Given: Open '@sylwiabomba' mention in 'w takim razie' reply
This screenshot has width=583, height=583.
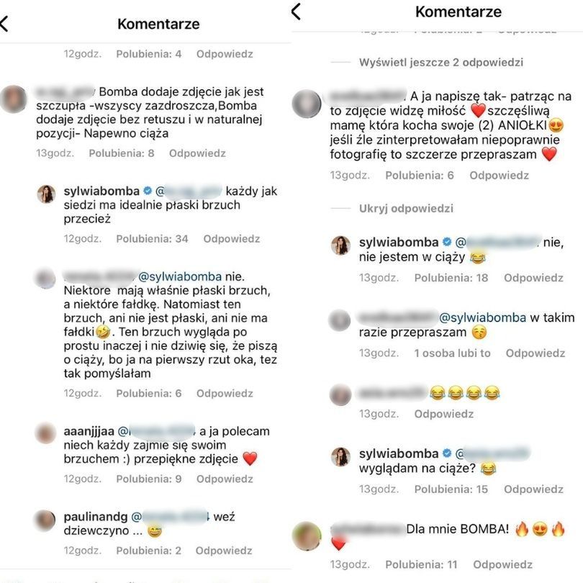Looking at the screenshot, I should [483, 318].
